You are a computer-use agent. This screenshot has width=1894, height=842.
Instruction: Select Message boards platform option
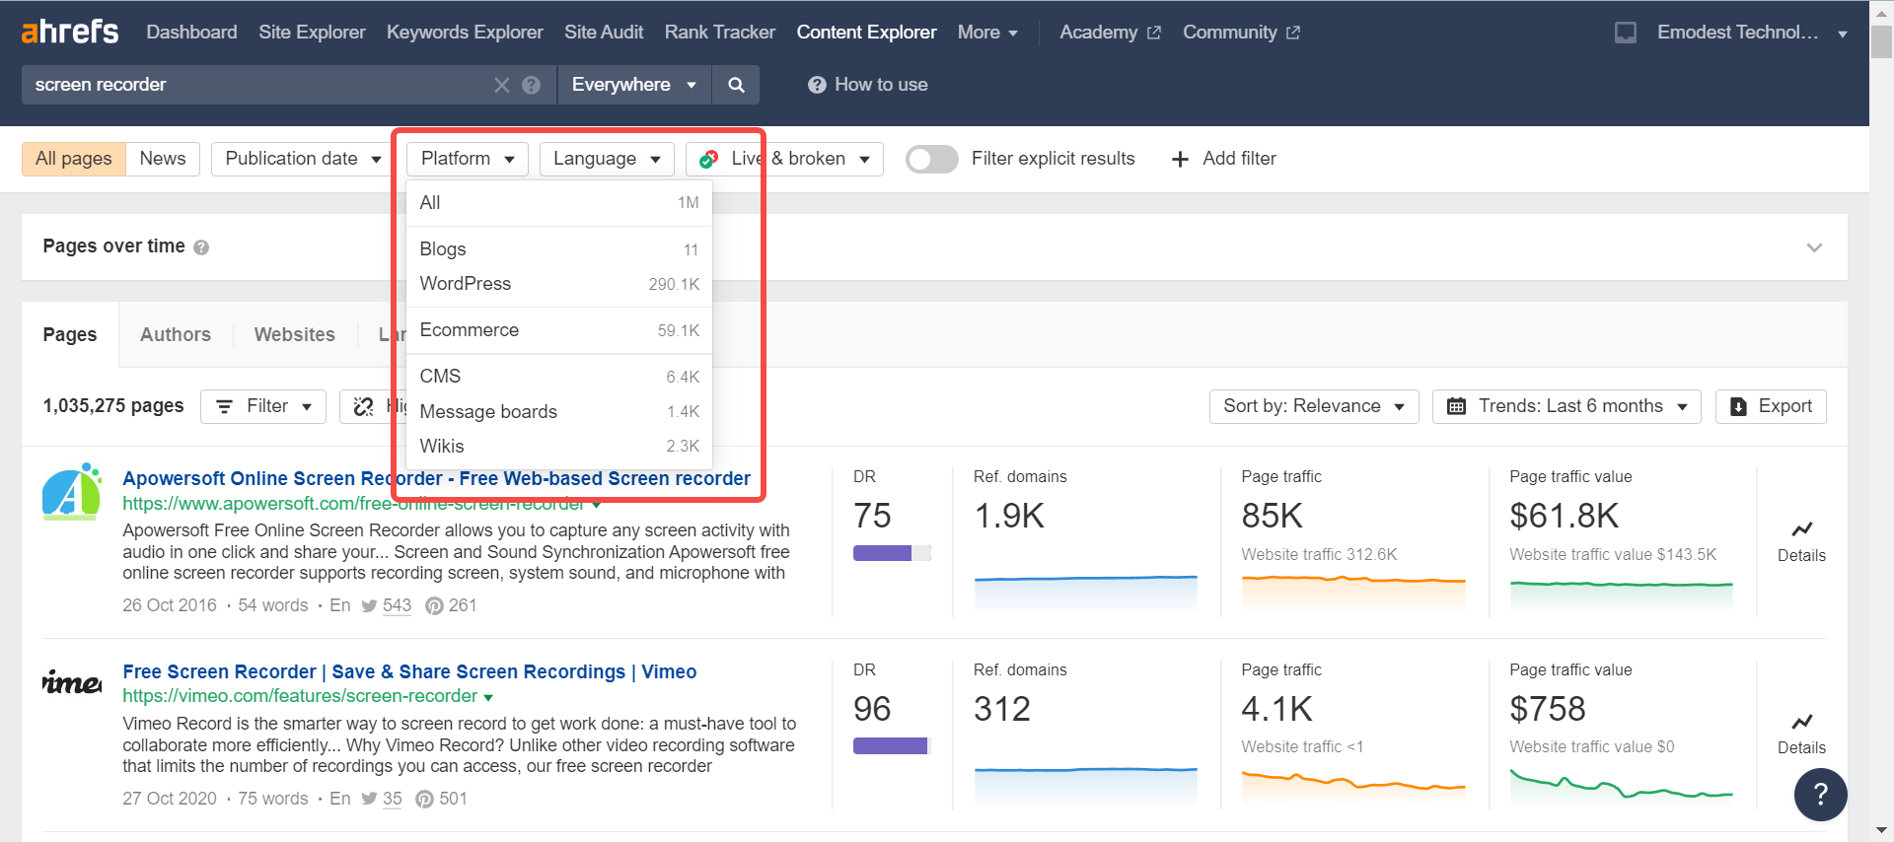(x=559, y=412)
